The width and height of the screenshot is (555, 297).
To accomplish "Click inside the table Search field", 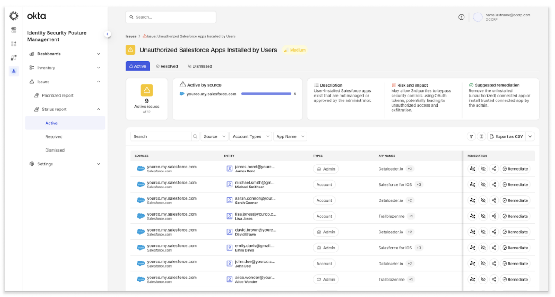I will (160, 136).
